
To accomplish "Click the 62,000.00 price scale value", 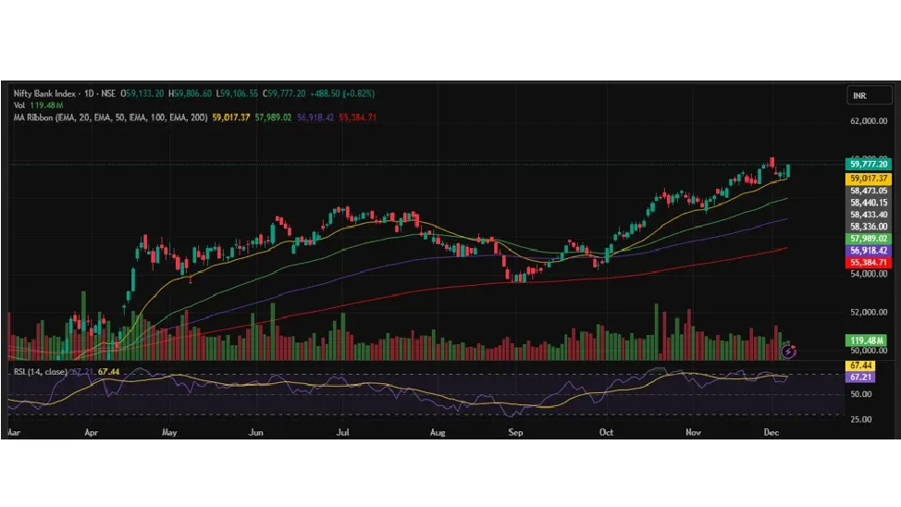I will click(869, 121).
